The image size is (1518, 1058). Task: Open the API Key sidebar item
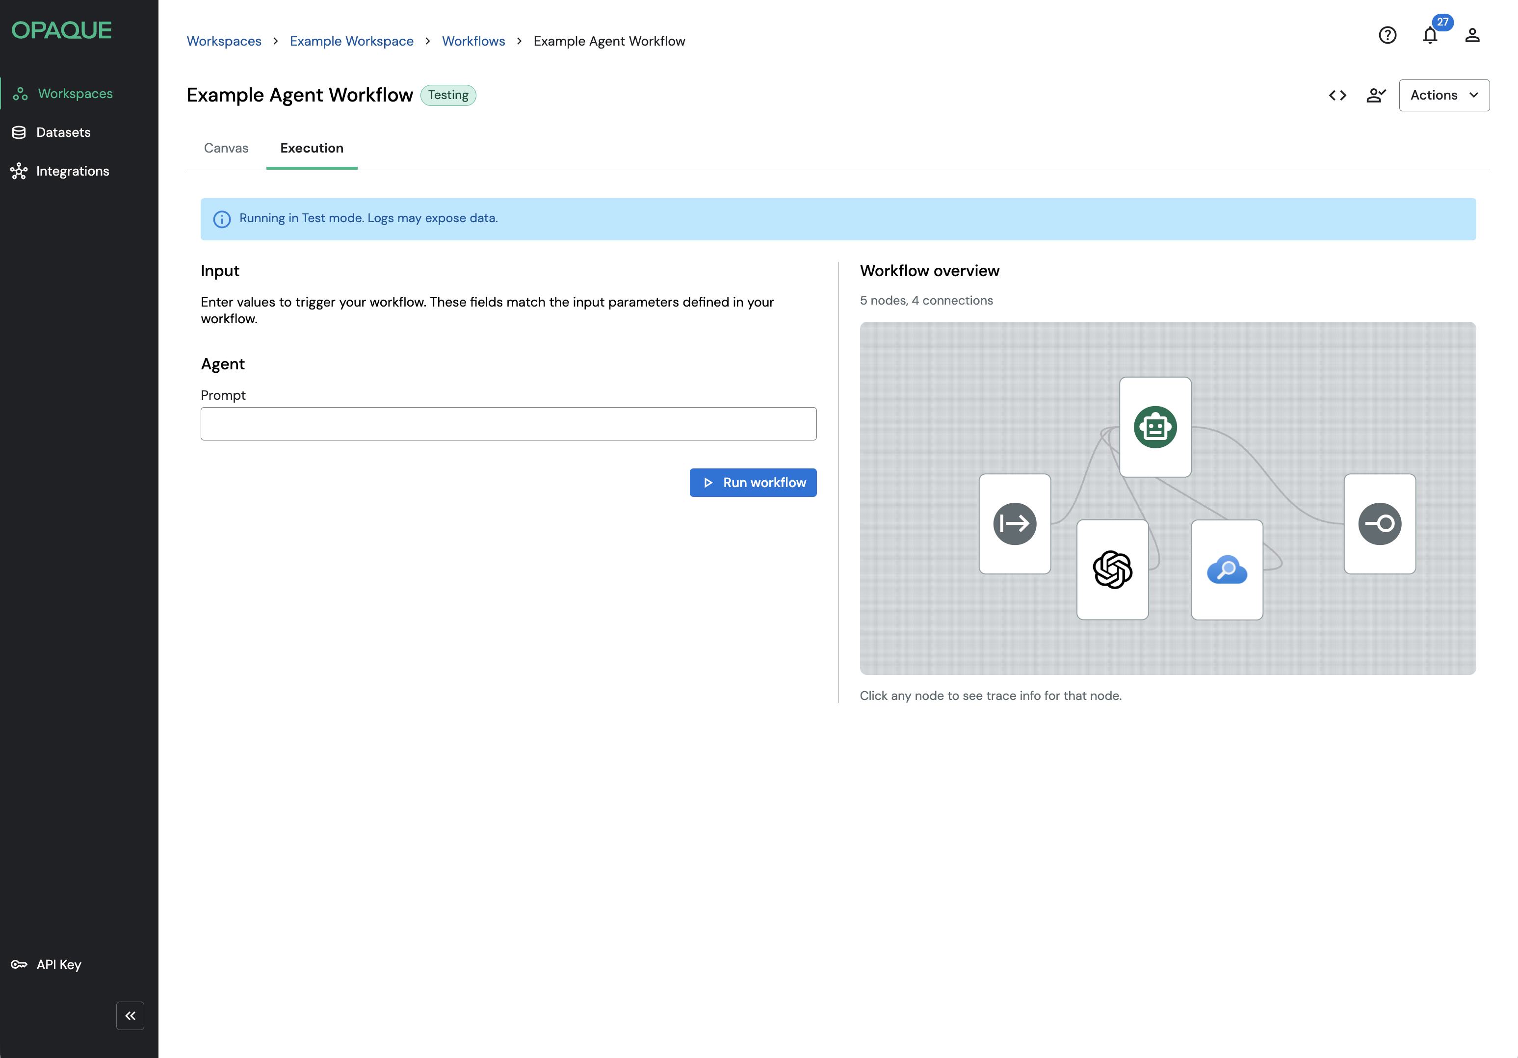(58, 964)
